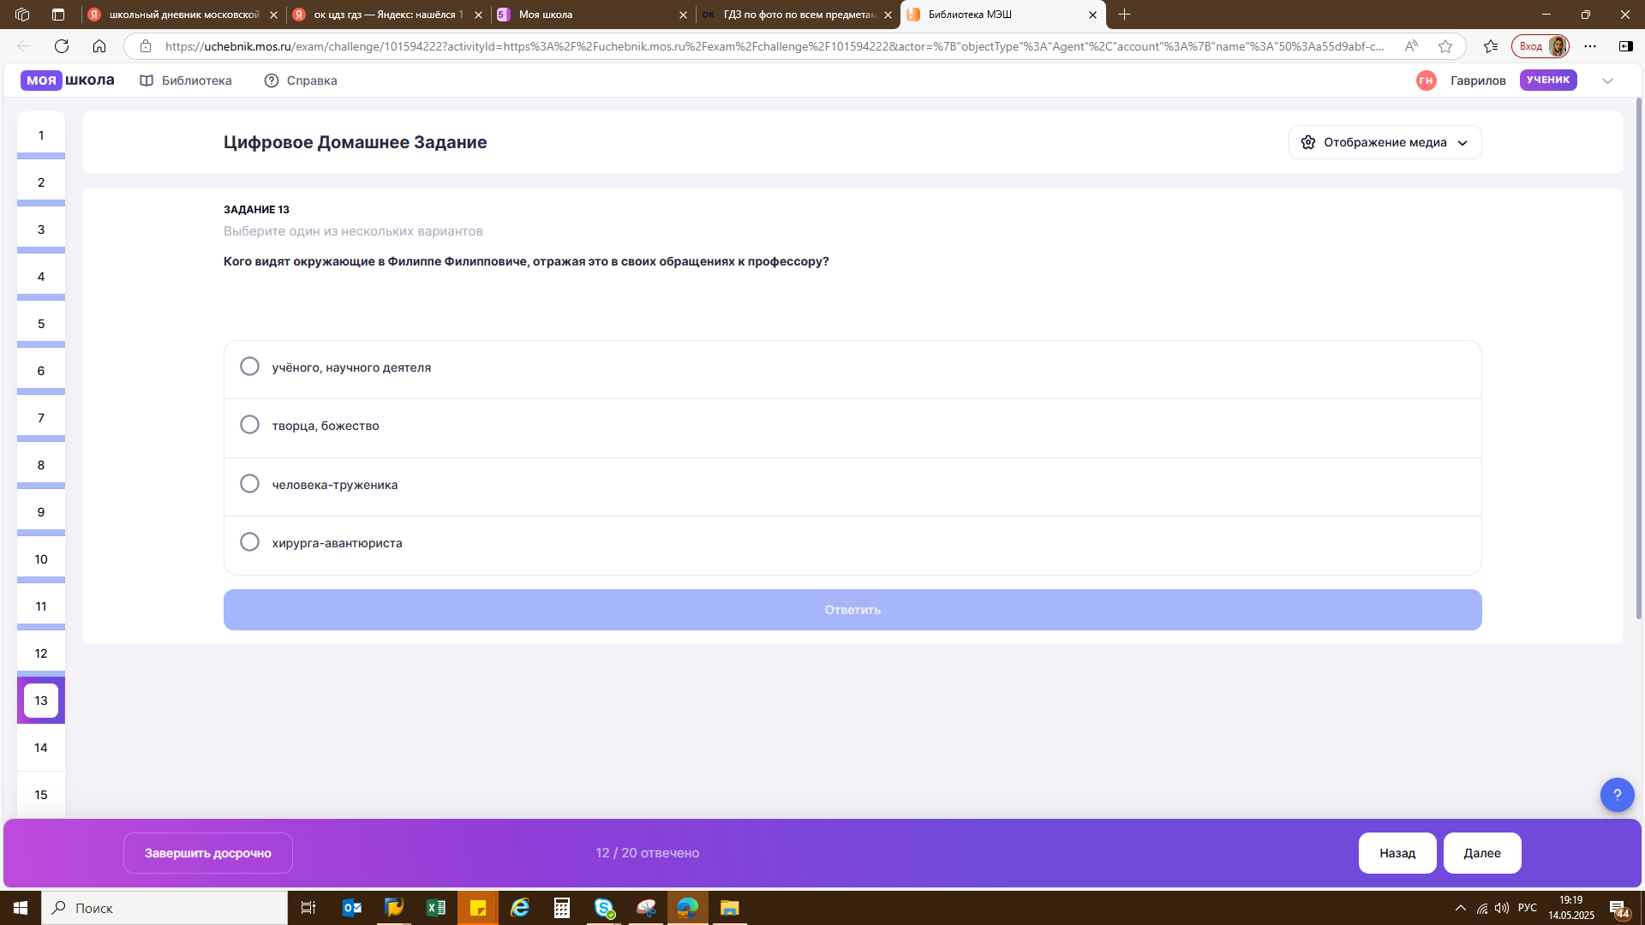The width and height of the screenshot is (1645, 925).
Task: Expand the Отображение медиа dropdown
Action: (1385, 142)
